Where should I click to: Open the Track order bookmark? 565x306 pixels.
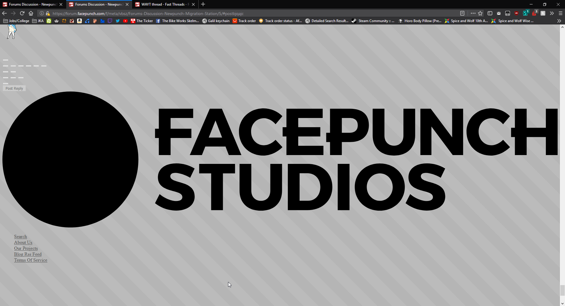click(244, 21)
